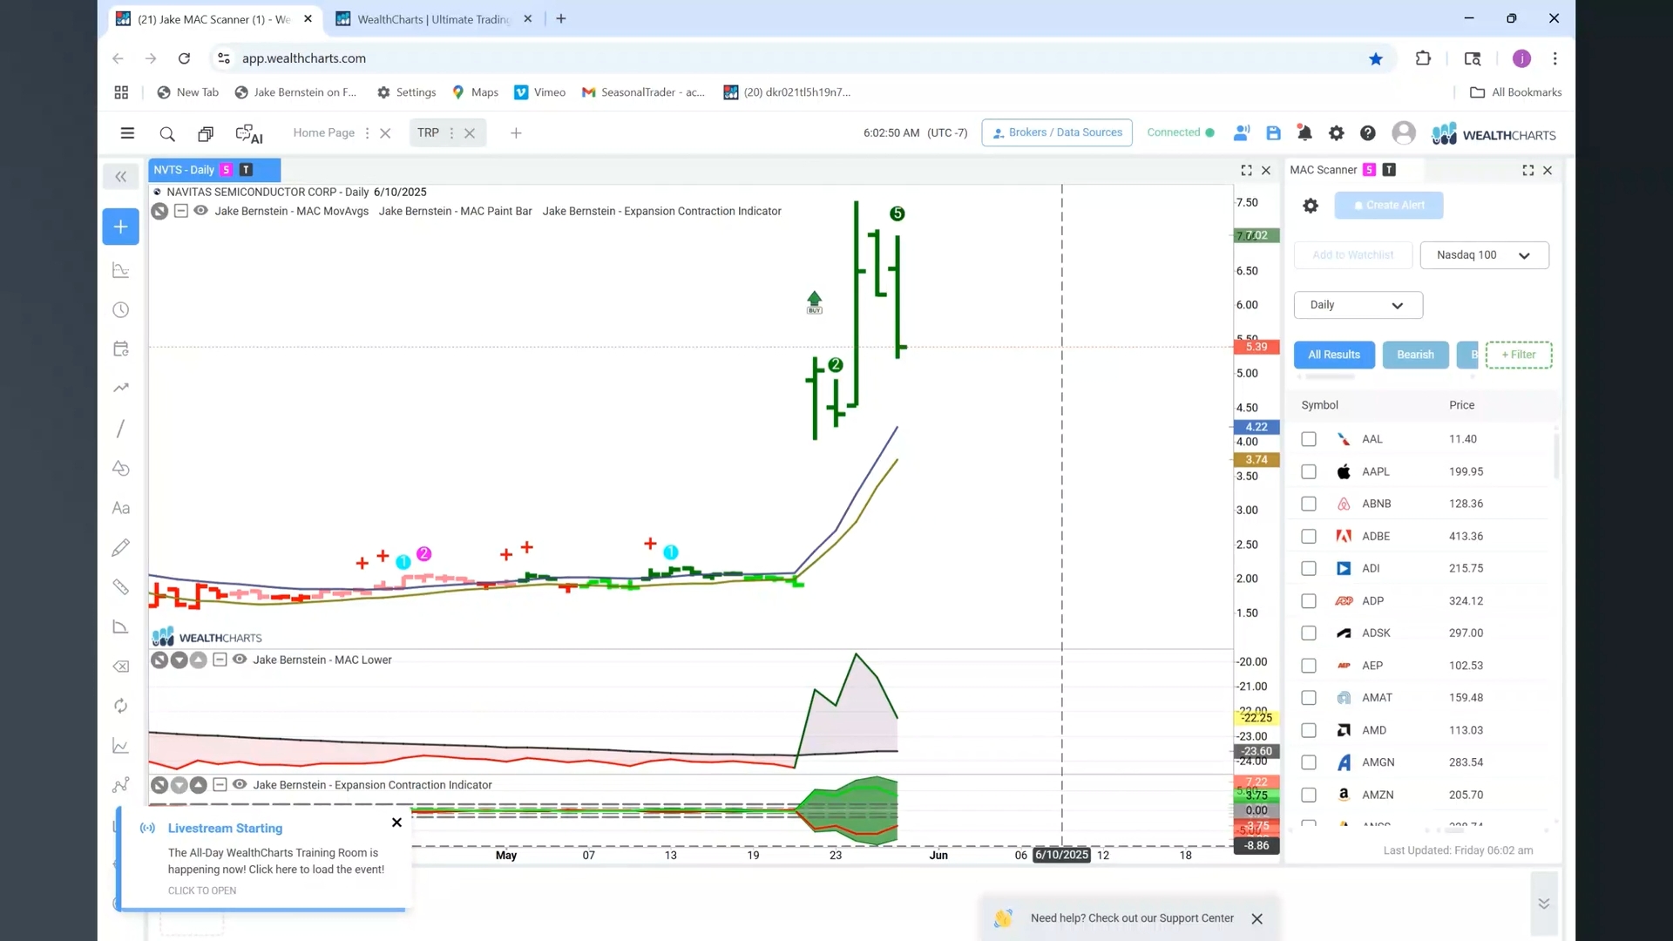Select the trend line draw tool
This screenshot has width=1673, height=941.
(x=121, y=429)
